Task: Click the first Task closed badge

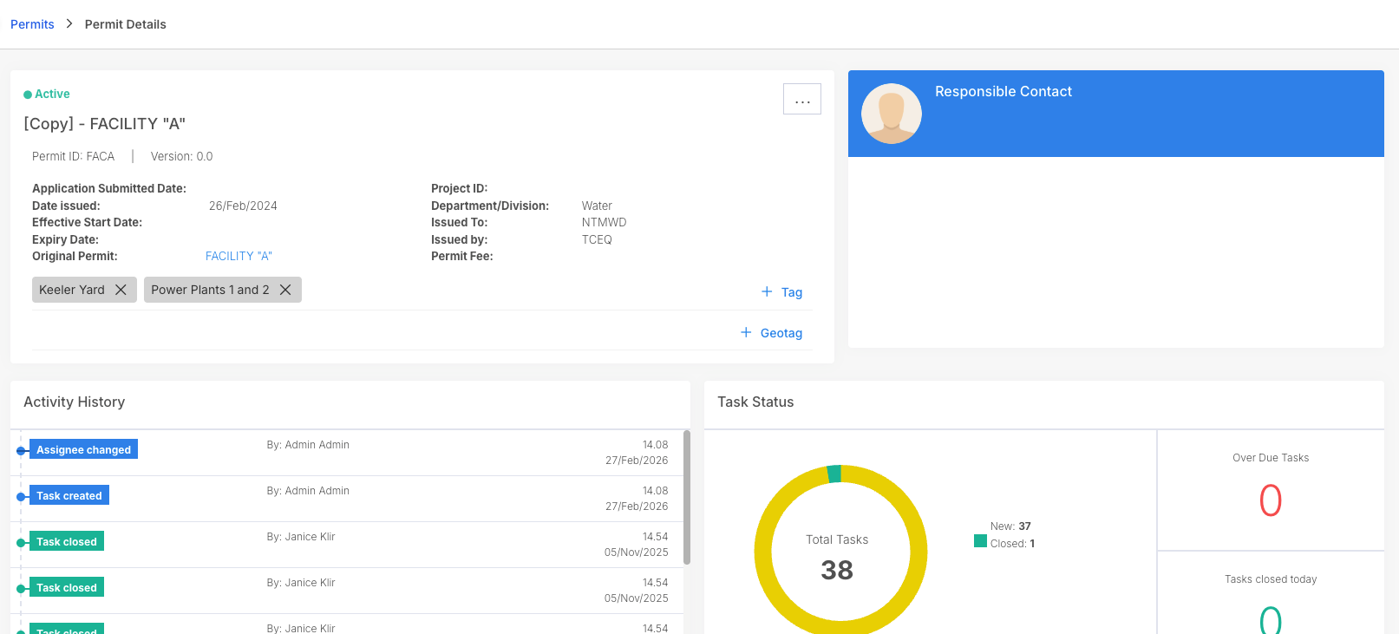Action: pyautogui.click(x=67, y=541)
